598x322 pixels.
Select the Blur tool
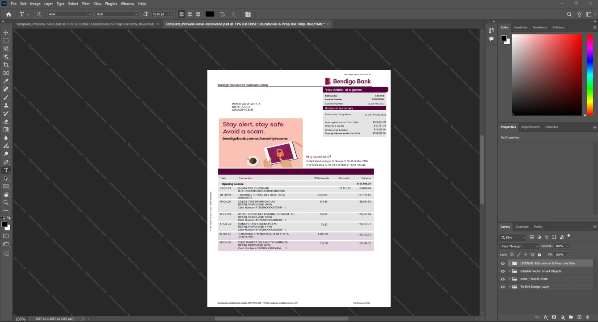point(6,138)
